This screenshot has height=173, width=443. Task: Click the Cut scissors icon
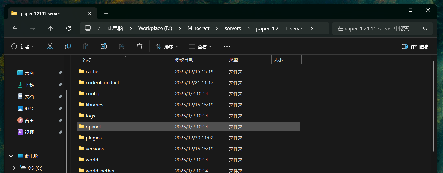[50, 46]
